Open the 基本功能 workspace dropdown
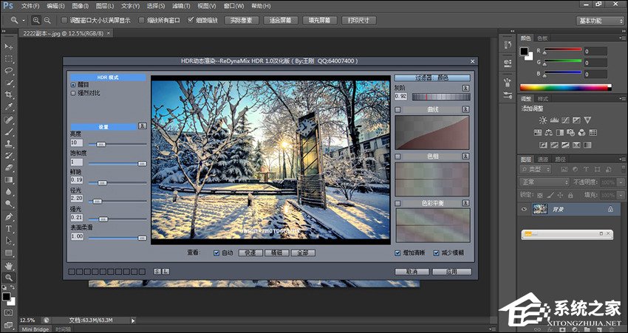628x333 pixels. coord(600,20)
